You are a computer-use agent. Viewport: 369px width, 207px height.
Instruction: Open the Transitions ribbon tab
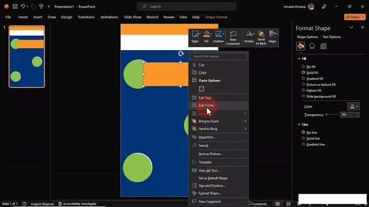tap(86, 17)
